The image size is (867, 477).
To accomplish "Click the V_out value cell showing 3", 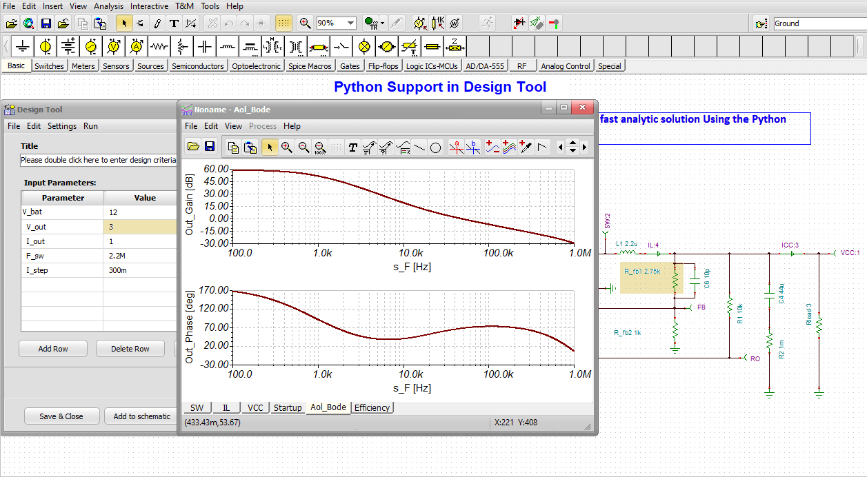I will [141, 226].
